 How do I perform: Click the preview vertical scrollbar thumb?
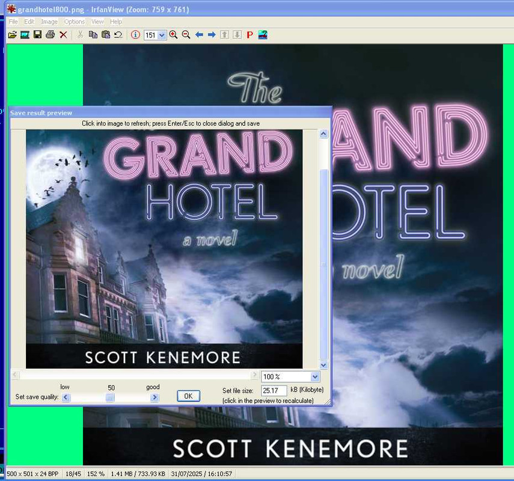(x=323, y=265)
